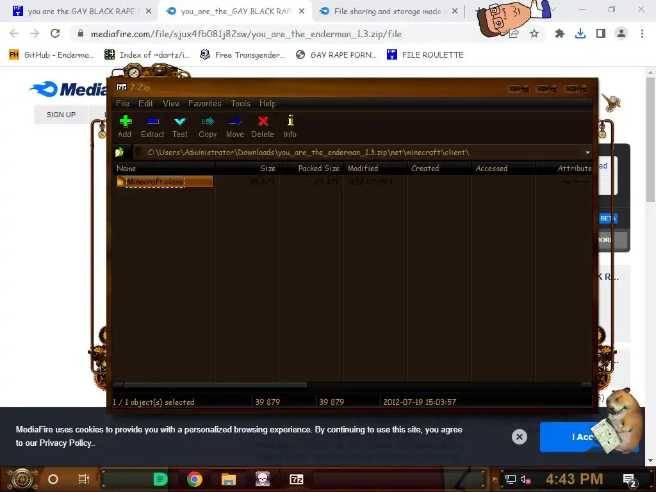Run Test on the archive in 7-Zip
Image resolution: width=656 pixels, height=492 pixels.
point(180,126)
